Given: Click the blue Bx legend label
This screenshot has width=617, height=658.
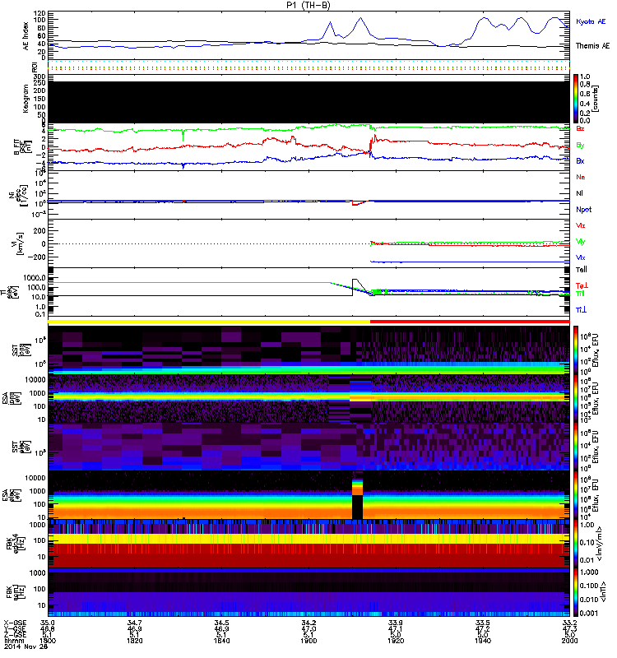Looking at the screenshot, I should pyautogui.click(x=580, y=161).
